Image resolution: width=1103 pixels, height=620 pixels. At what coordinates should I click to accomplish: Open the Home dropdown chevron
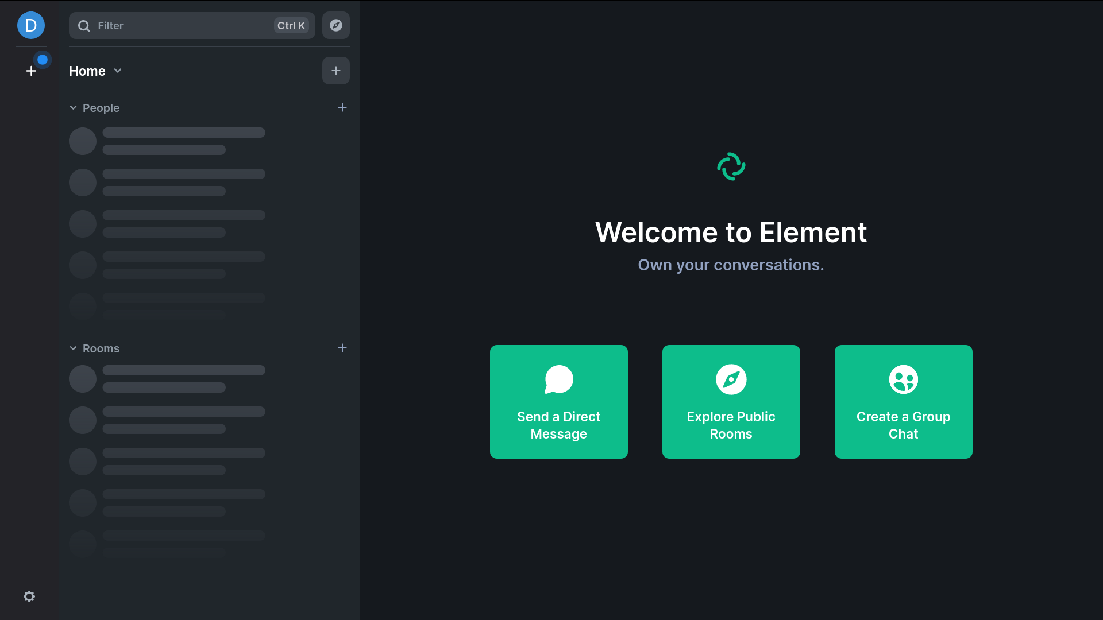click(118, 71)
